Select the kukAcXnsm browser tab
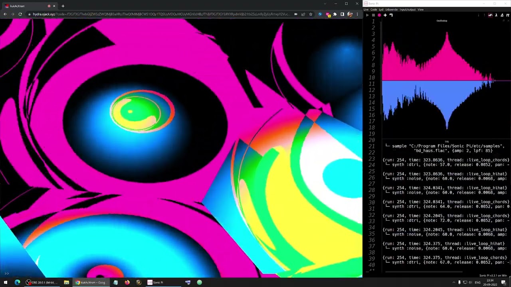Viewport: 511px width, 287px height. coord(30,6)
